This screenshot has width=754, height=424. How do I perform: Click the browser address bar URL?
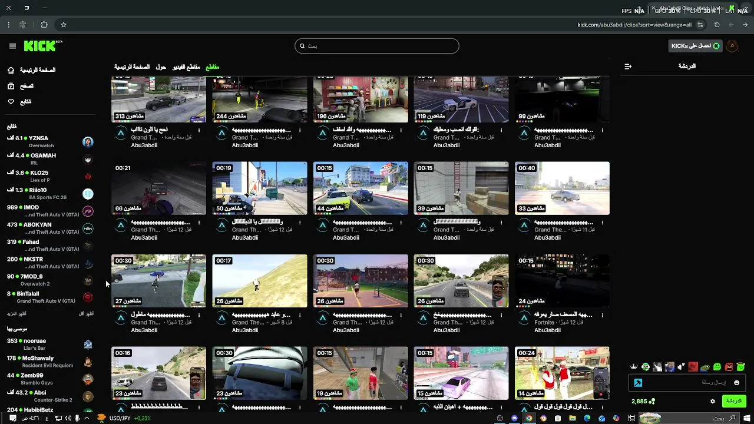tap(634, 25)
